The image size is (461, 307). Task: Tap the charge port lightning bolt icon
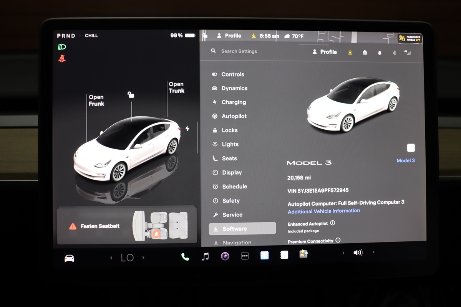pos(187,129)
